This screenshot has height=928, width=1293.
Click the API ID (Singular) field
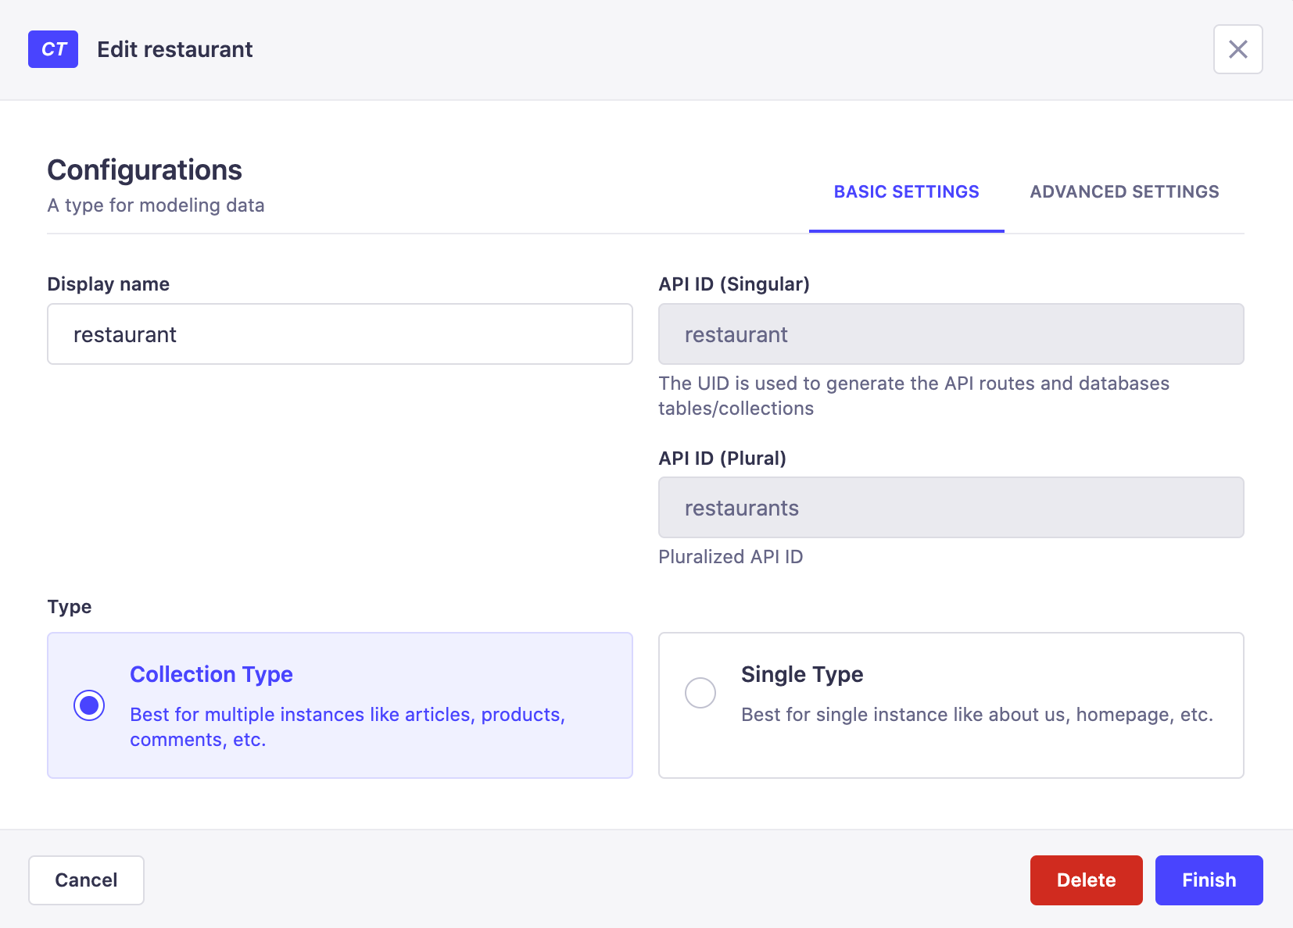pyautogui.click(x=951, y=334)
